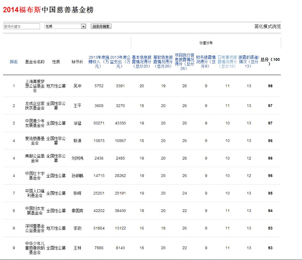302x260 pixels.
Task: Click the 财务披露情况得分 column header
Action: point(206,62)
